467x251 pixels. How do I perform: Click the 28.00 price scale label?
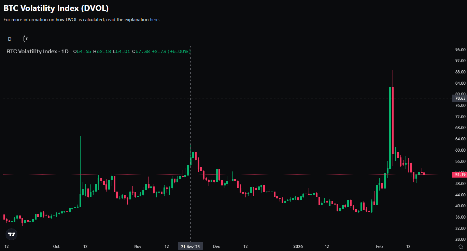point(460,239)
